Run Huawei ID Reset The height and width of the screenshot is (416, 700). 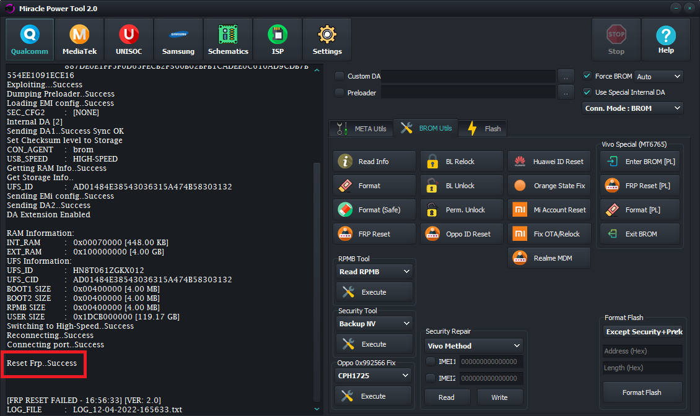point(549,162)
